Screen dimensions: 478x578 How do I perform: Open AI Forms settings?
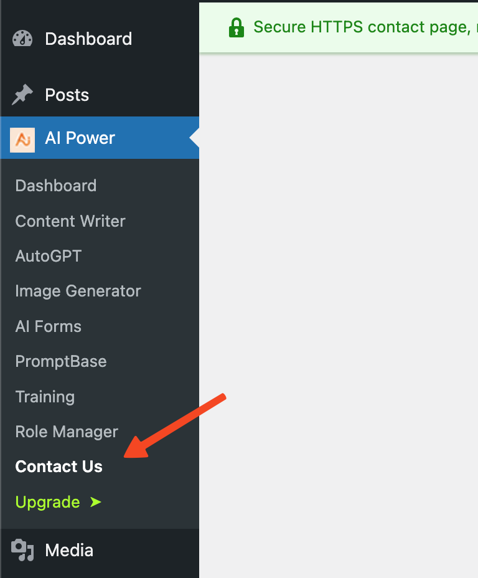[x=48, y=326]
